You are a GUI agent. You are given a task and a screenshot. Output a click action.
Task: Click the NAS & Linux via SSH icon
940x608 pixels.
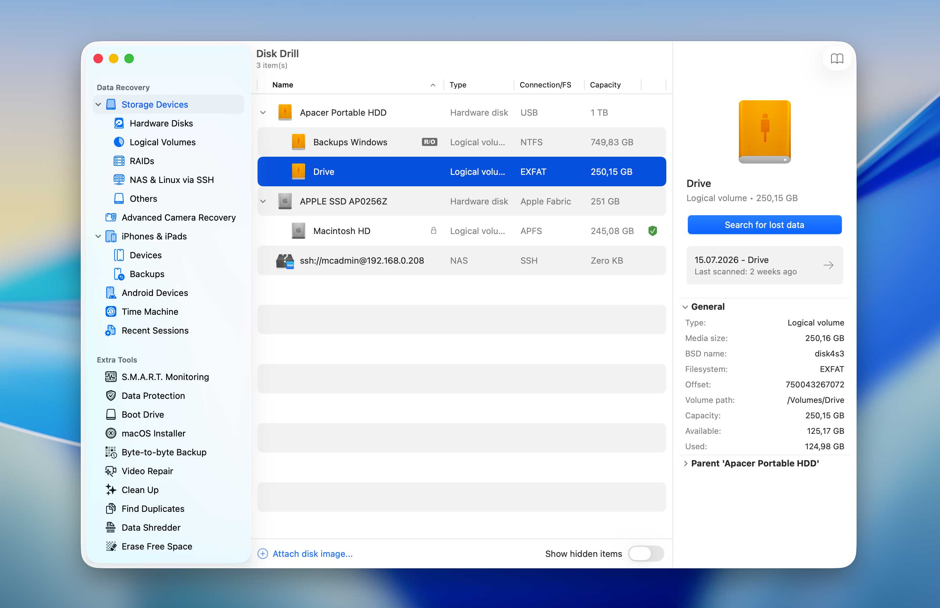coord(119,180)
